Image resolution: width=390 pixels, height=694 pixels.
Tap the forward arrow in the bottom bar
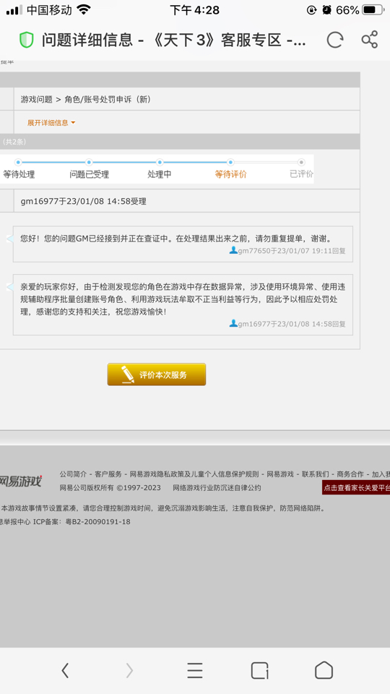[x=129, y=671]
